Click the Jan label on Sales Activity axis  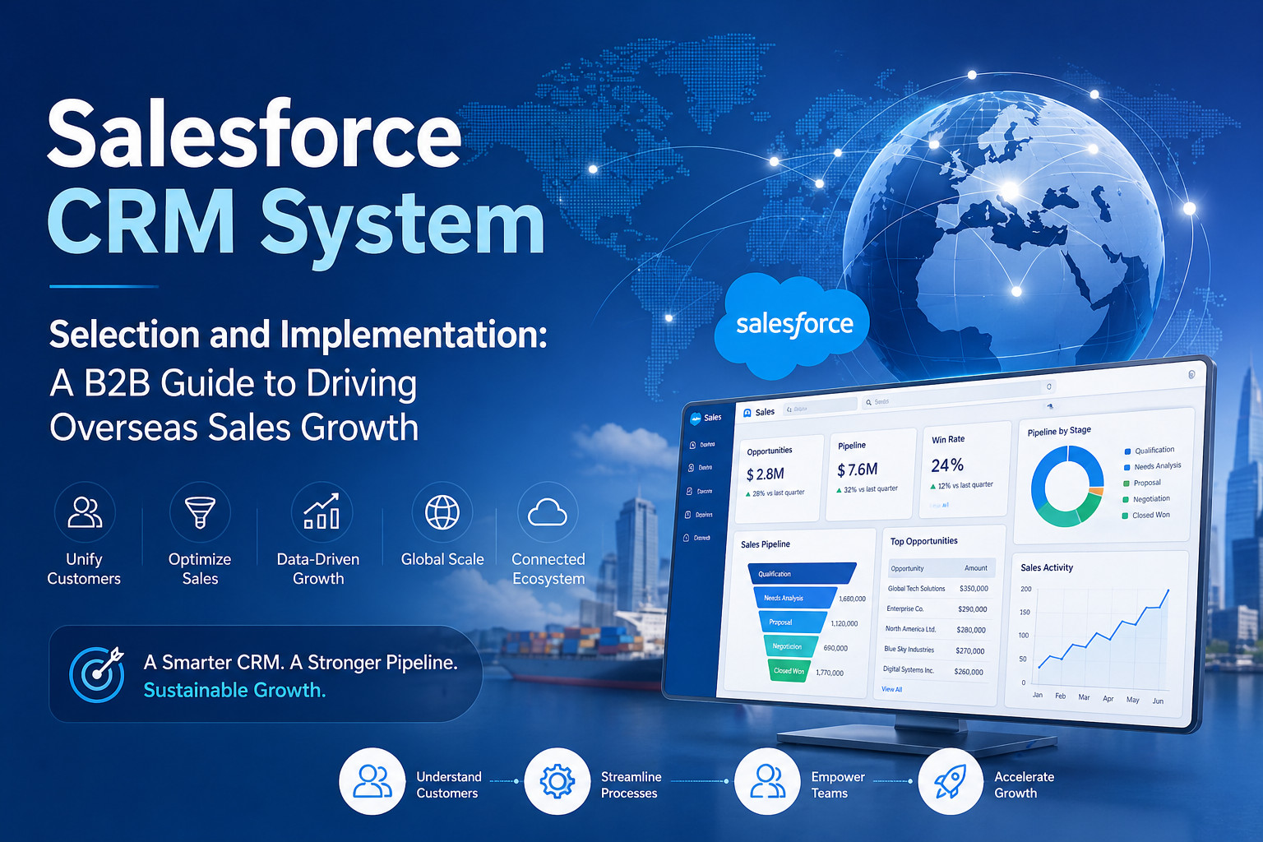(1038, 696)
